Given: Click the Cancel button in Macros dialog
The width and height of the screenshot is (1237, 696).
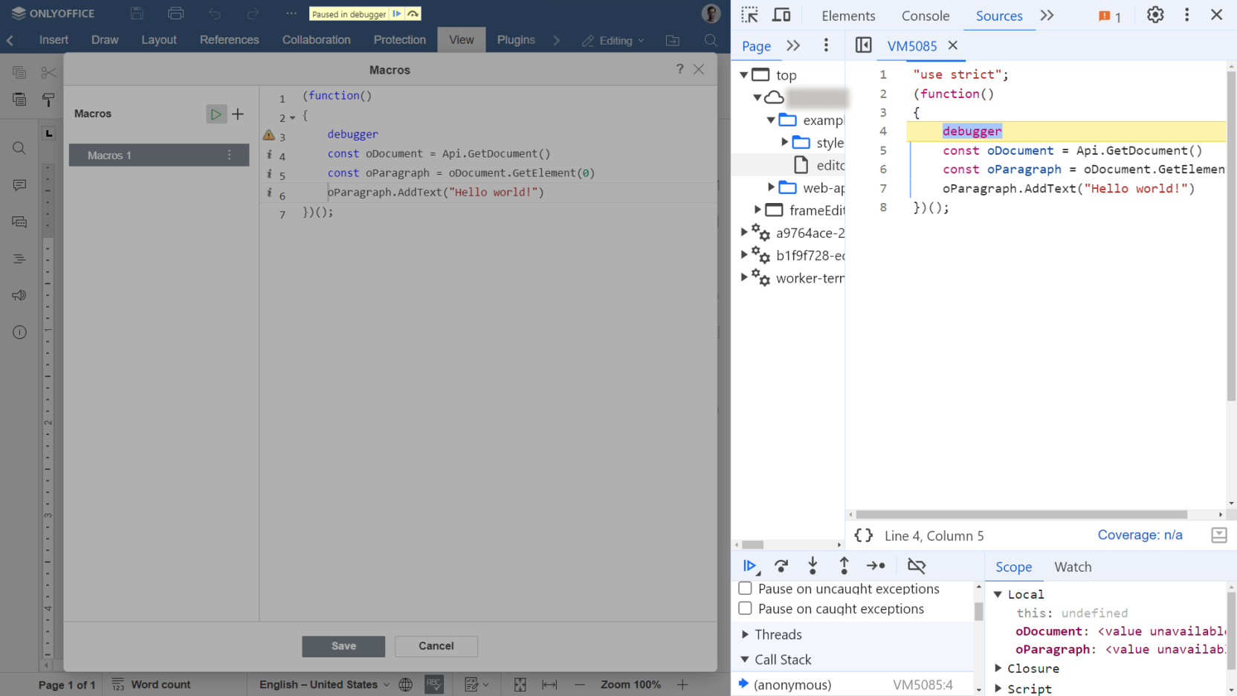Looking at the screenshot, I should pyautogui.click(x=436, y=646).
